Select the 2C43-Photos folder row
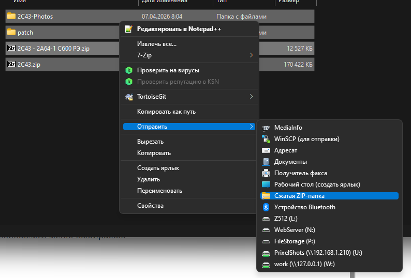 click(159, 16)
